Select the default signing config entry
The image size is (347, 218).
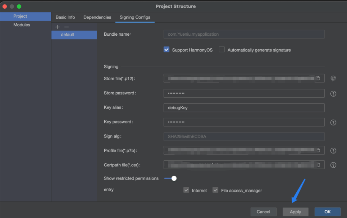click(x=74, y=35)
